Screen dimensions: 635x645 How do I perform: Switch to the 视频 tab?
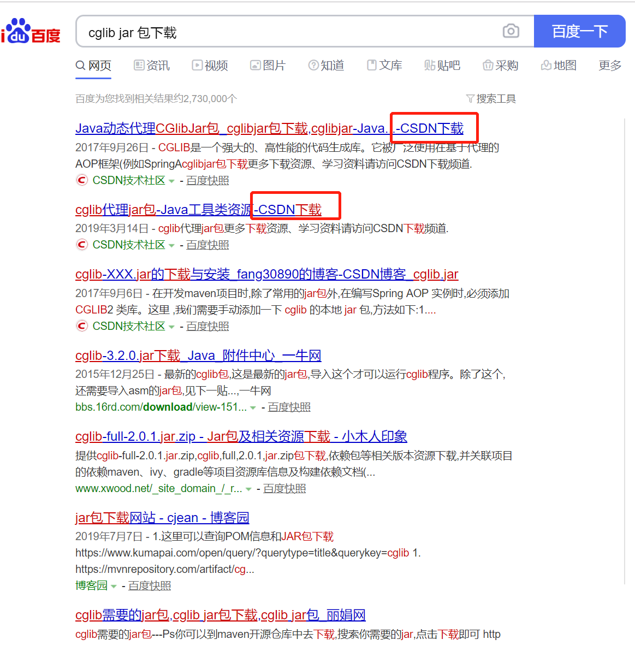point(210,66)
